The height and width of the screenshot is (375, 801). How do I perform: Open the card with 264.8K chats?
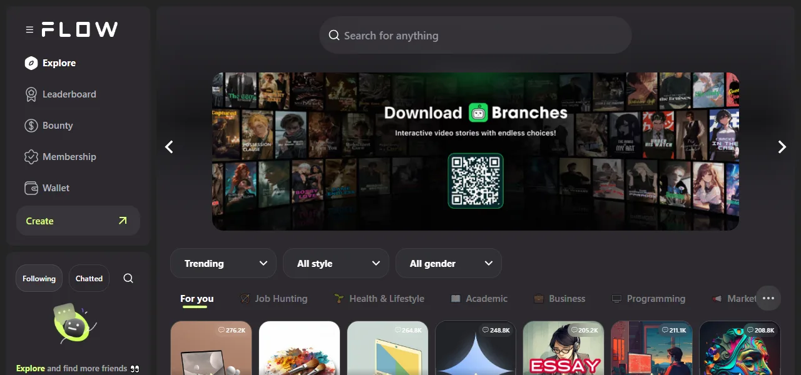pyautogui.click(x=387, y=348)
